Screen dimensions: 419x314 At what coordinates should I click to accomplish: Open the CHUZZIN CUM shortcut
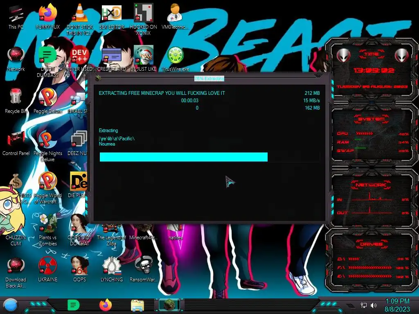point(16,240)
